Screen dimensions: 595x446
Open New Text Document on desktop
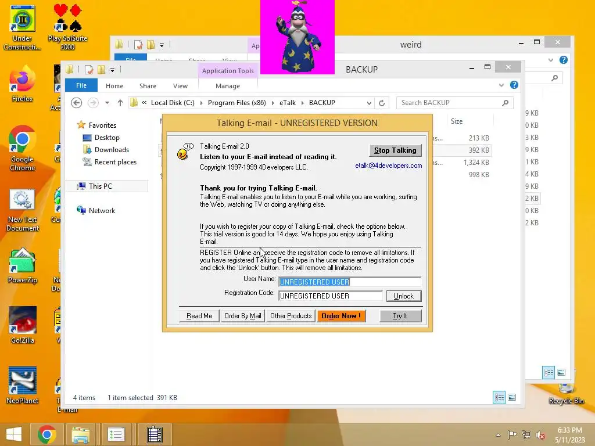coord(23,210)
